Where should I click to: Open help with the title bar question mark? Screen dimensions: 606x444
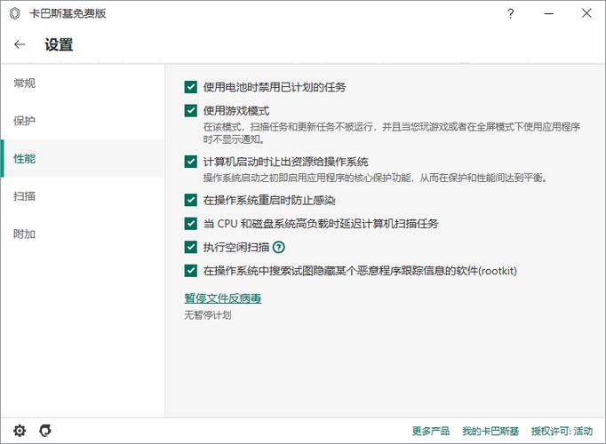510,13
